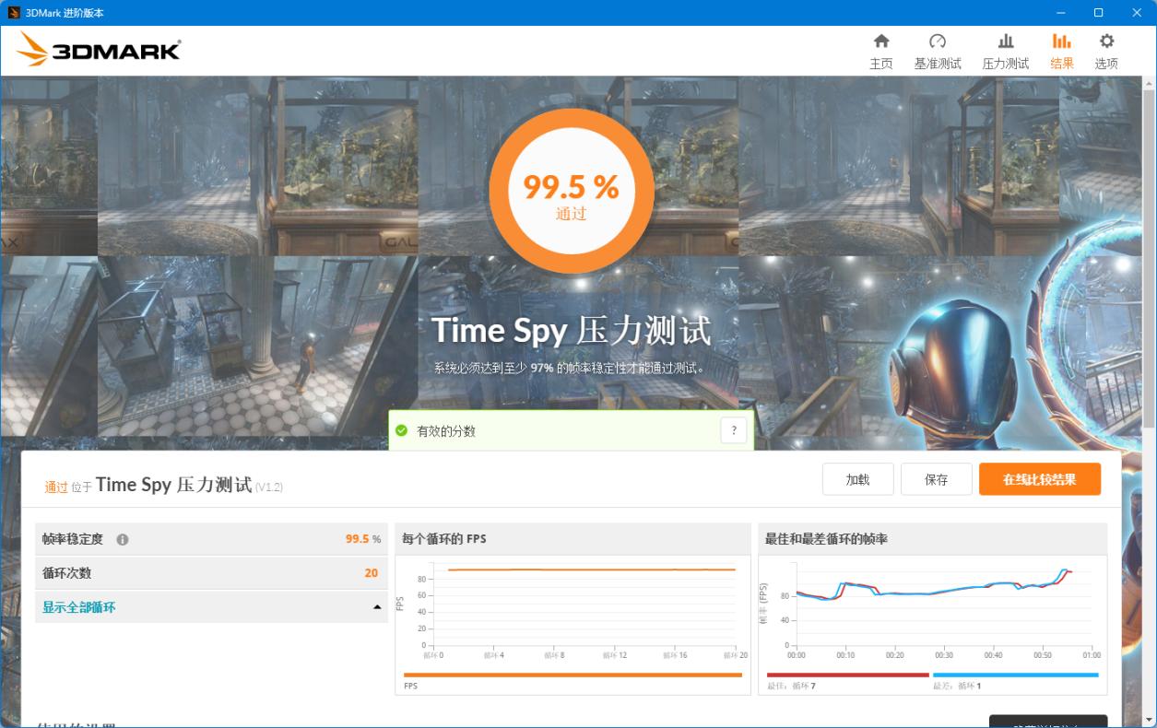Click the 加载 load button
Viewport: 1157px width, 728px height.
(857, 479)
